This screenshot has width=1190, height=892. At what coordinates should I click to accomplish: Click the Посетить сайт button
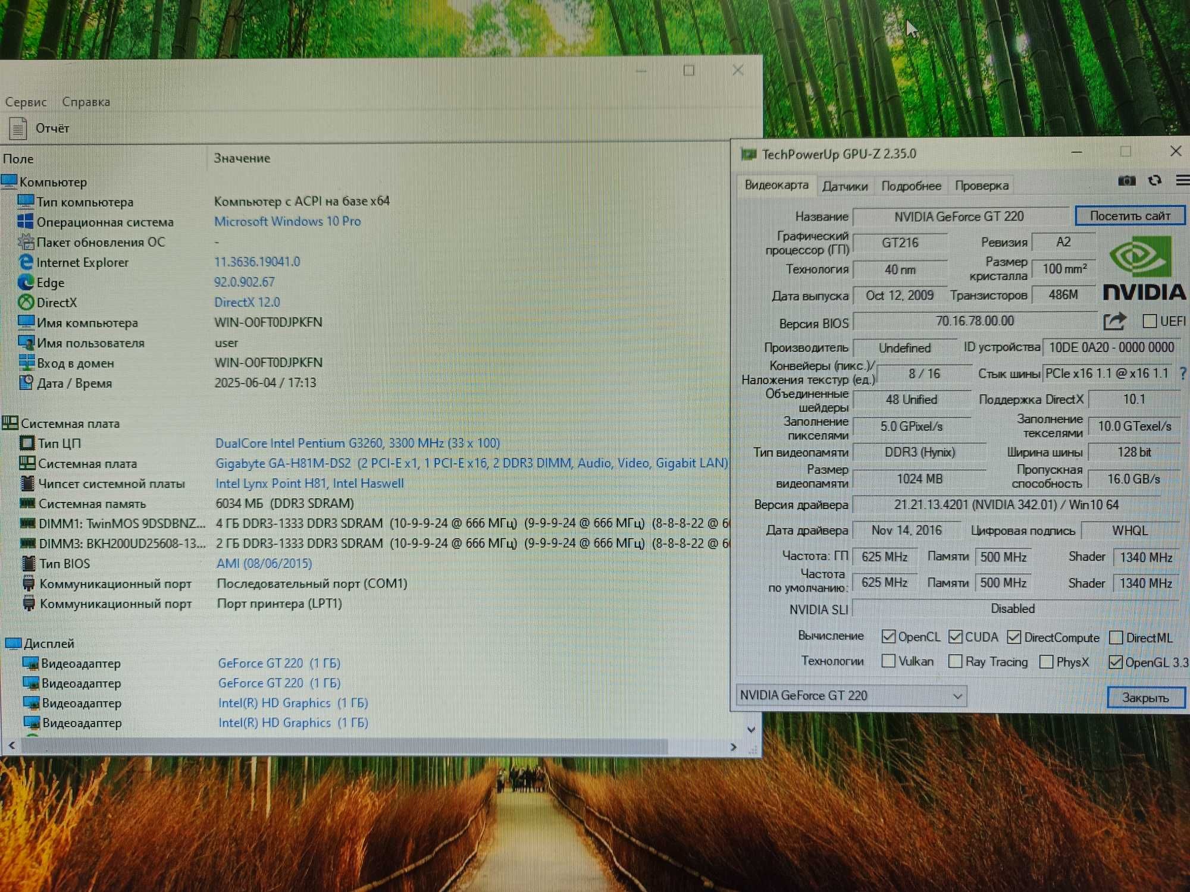pyautogui.click(x=1130, y=216)
